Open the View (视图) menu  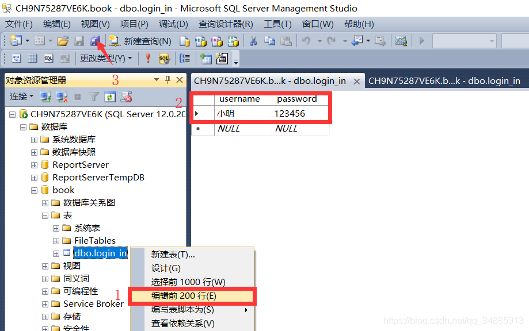coord(96,24)
